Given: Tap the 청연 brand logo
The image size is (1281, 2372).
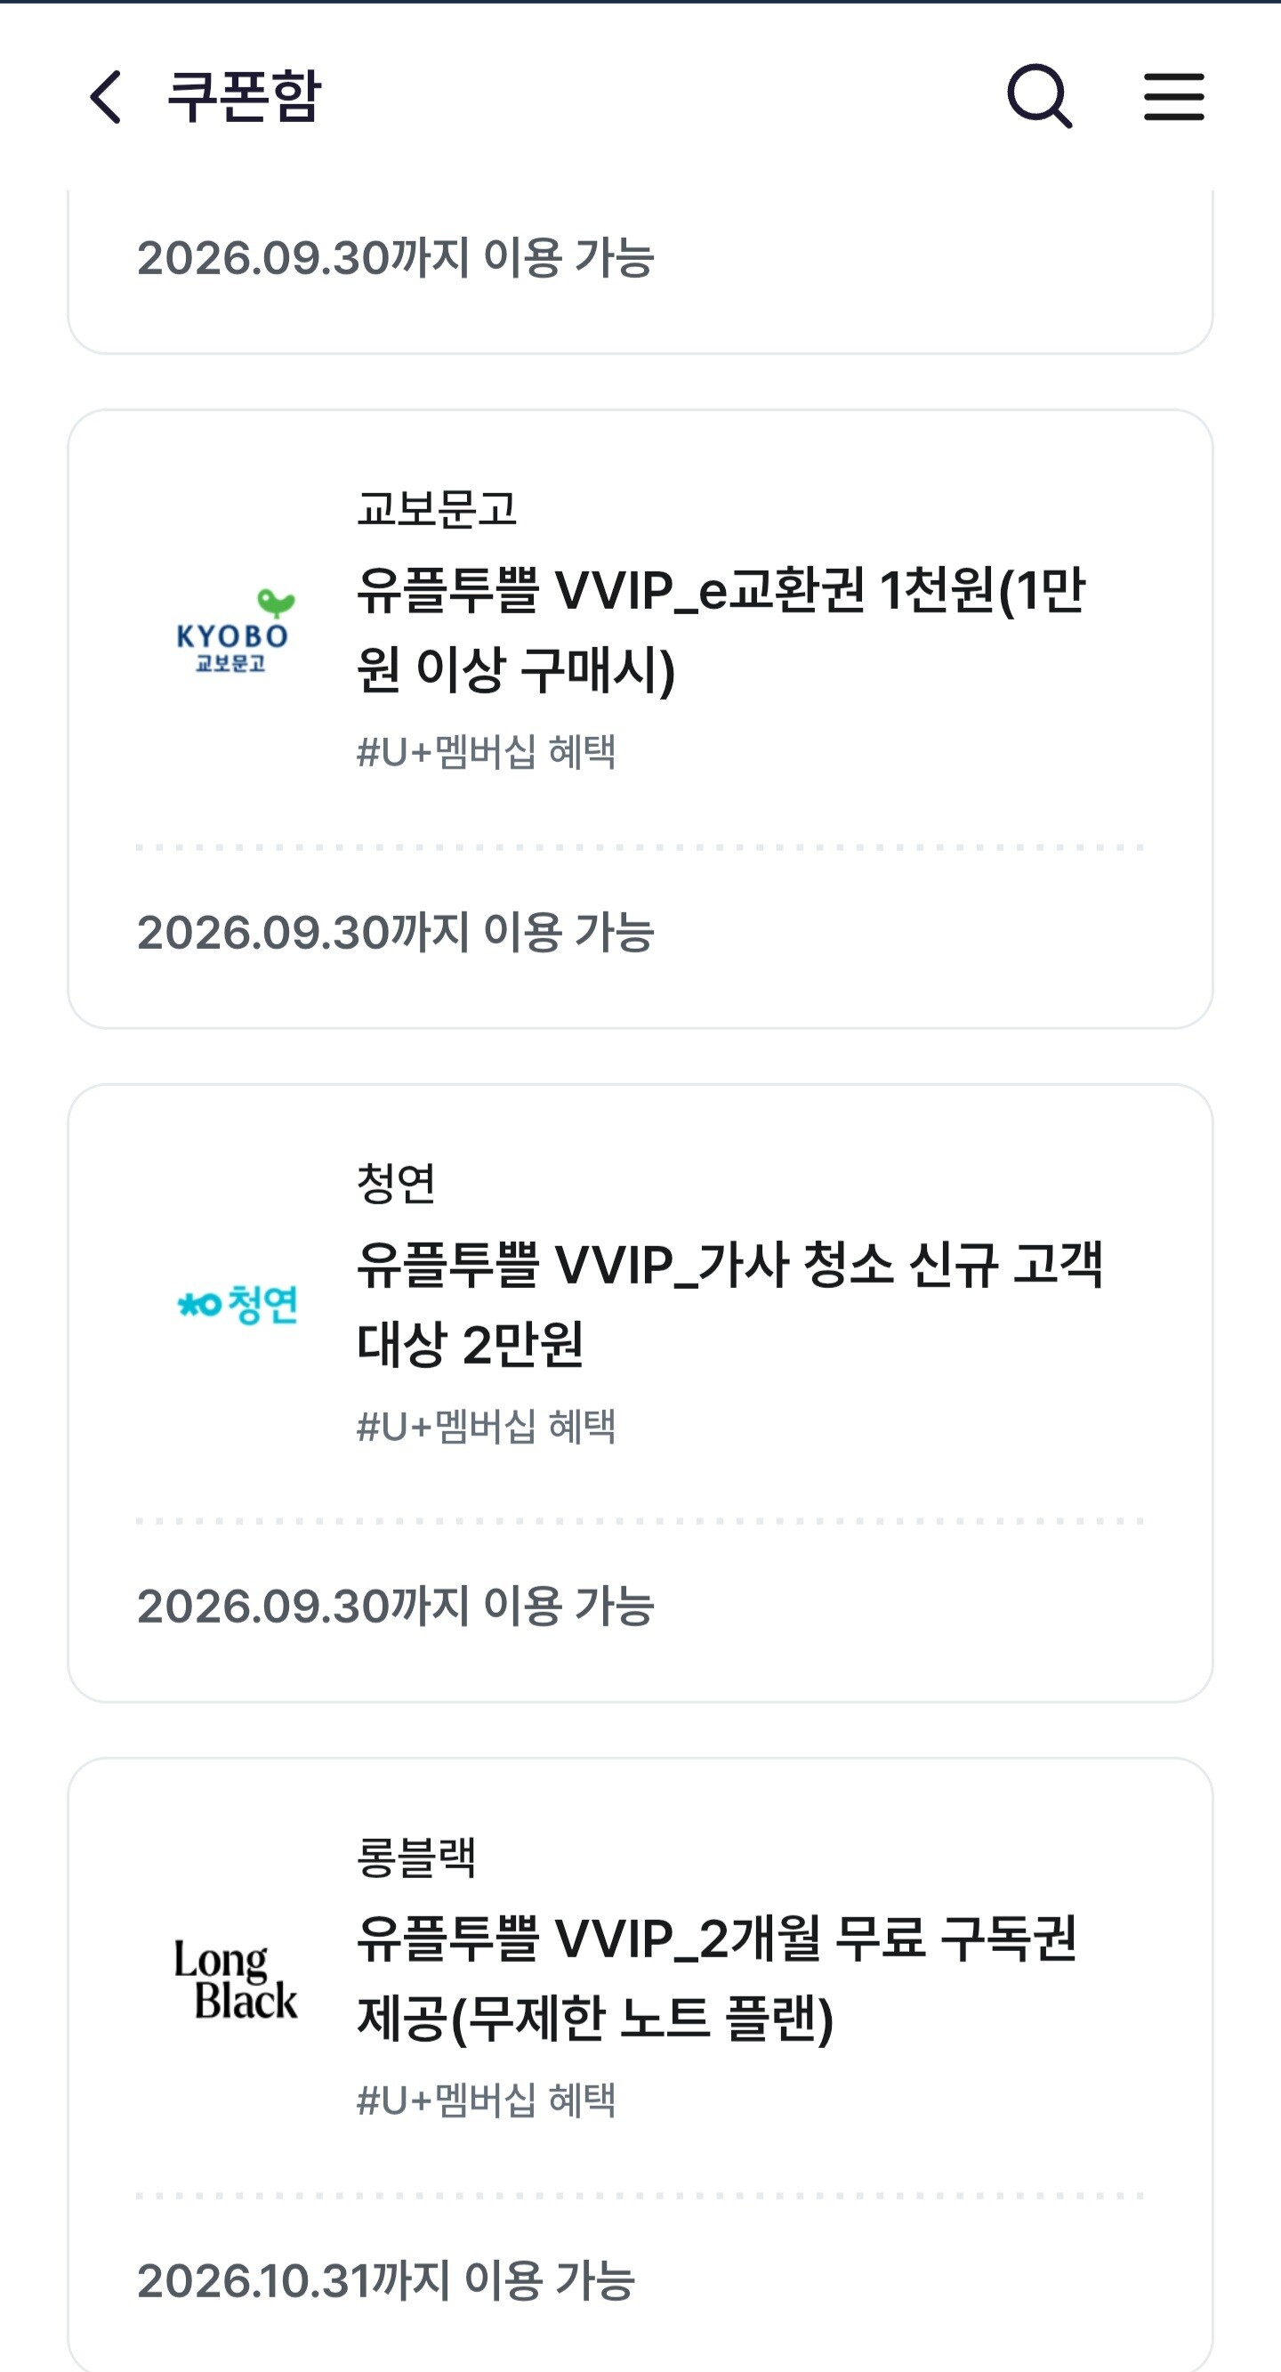Looking at the screenshot, I should point(237,1304).
